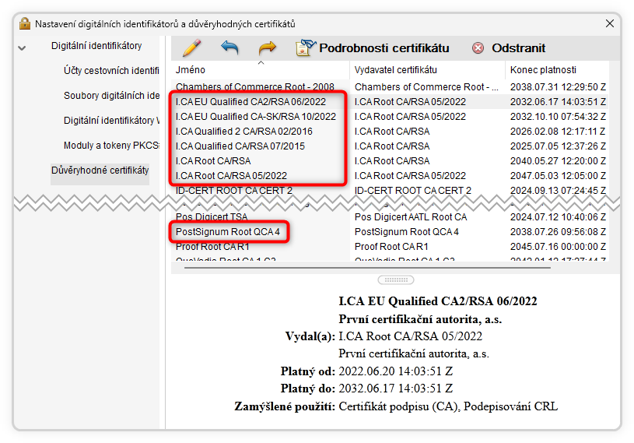634x443 pixels.
Task: Select Soubory digitálních ide item
Action: tap(111, 96)
